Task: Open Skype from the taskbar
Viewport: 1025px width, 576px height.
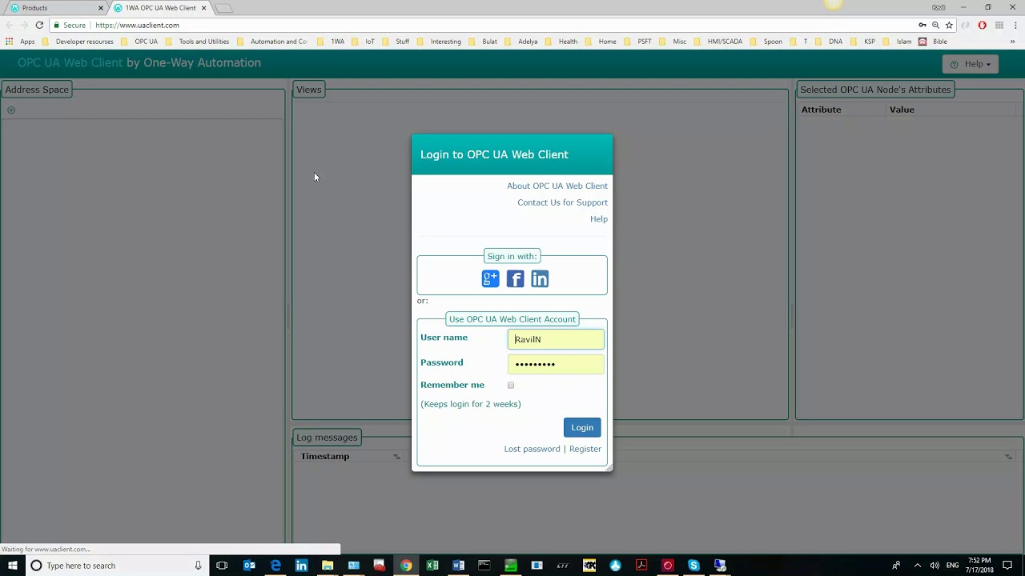Action: (693, 566)
